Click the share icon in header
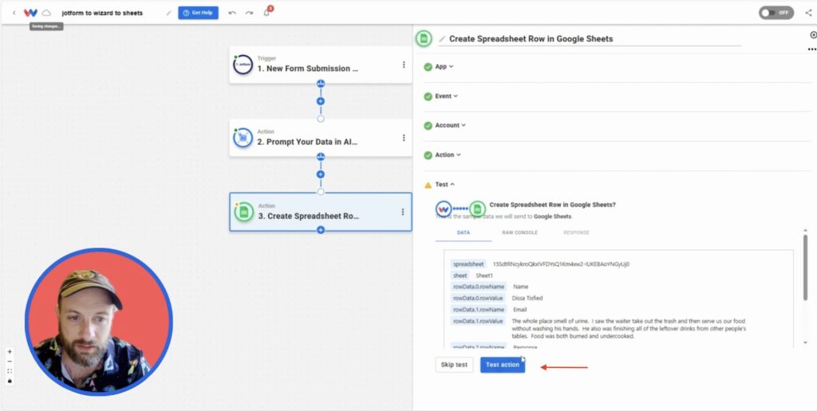The image size is (817, 411). pos(808,13)
